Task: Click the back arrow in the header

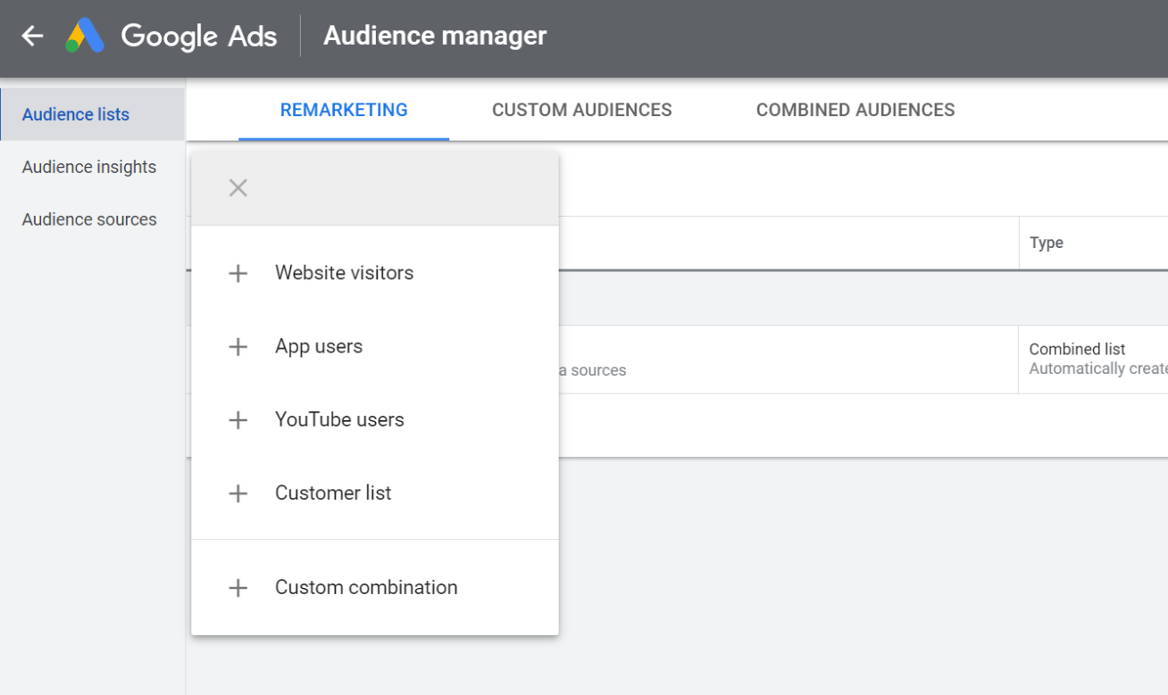Action: [33, 36]
